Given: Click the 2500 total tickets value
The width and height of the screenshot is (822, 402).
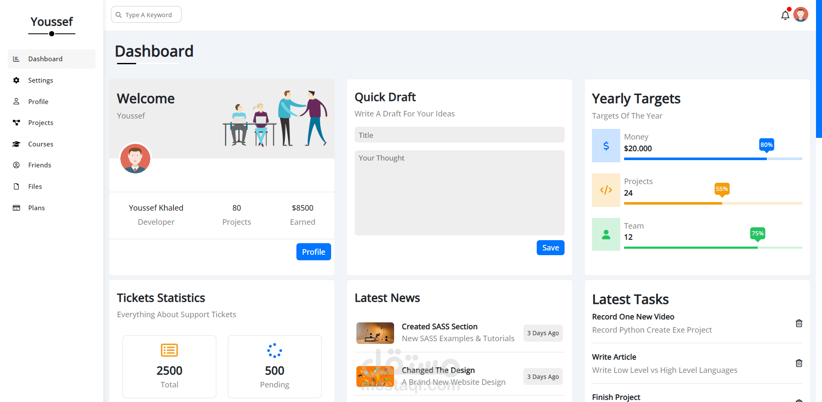Looking at the screenshot, I should (x=169, y=371).
